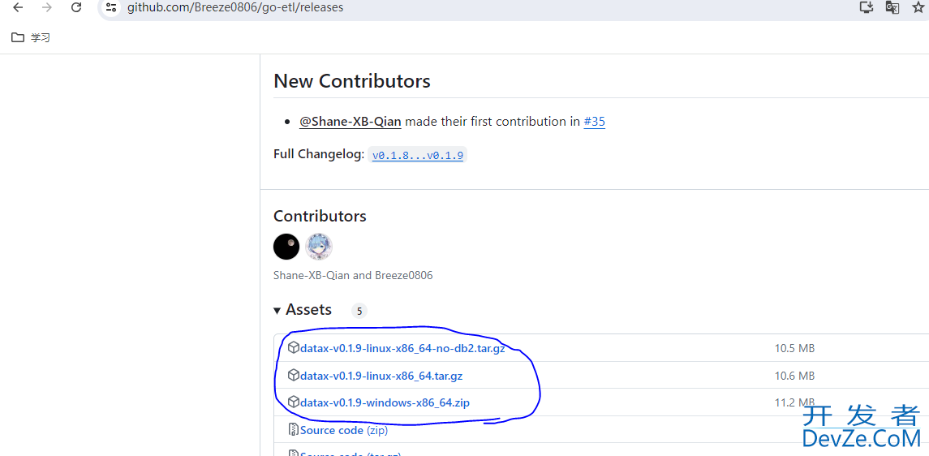Reload the page with refresh icon
Viewport: 929px width, 456px height.
coord(75,7)
